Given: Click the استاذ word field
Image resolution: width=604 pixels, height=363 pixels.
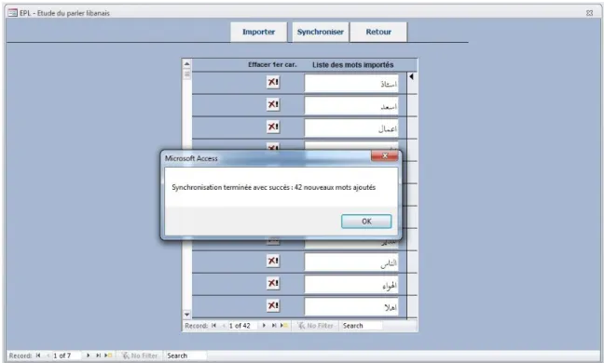Looking at the screenshot, I should [351, 84].
